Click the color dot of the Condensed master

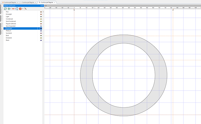pos(41,19)
